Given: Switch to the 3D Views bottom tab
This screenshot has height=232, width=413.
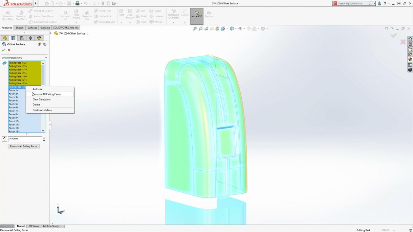Looking at the screenshot, I should tap(34, 226).
